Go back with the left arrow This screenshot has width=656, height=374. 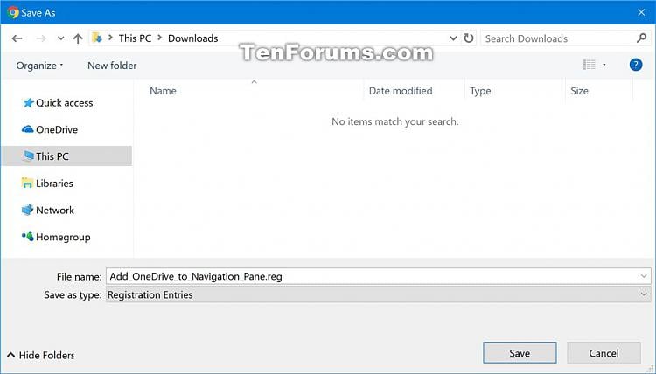17,38
